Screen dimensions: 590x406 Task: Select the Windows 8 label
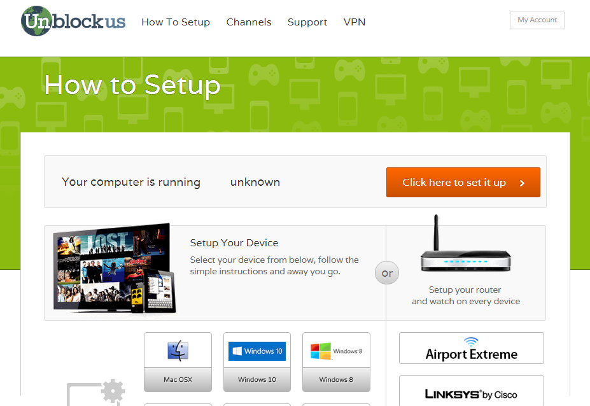(337, 380)
